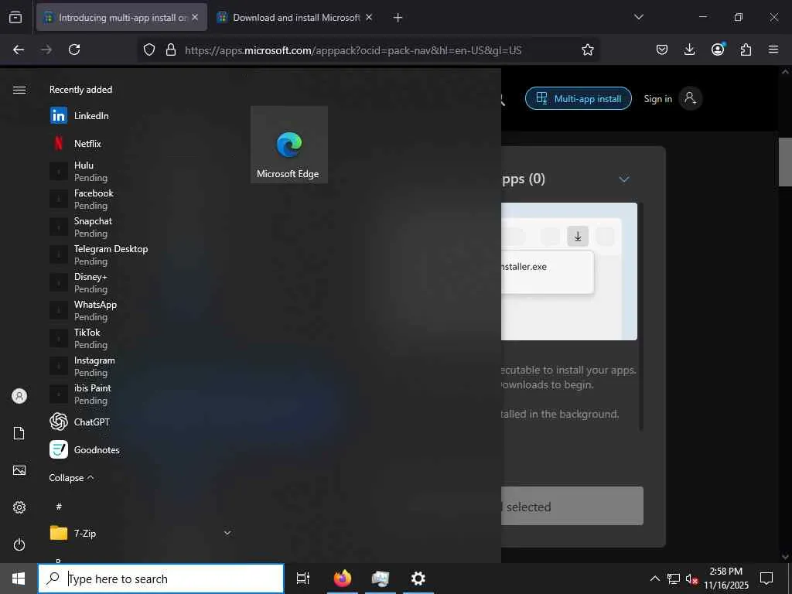Open Settings gear in Start sidebar
Image resolution: width=792 pixels, height=594 pixels.
click(19, 507)
